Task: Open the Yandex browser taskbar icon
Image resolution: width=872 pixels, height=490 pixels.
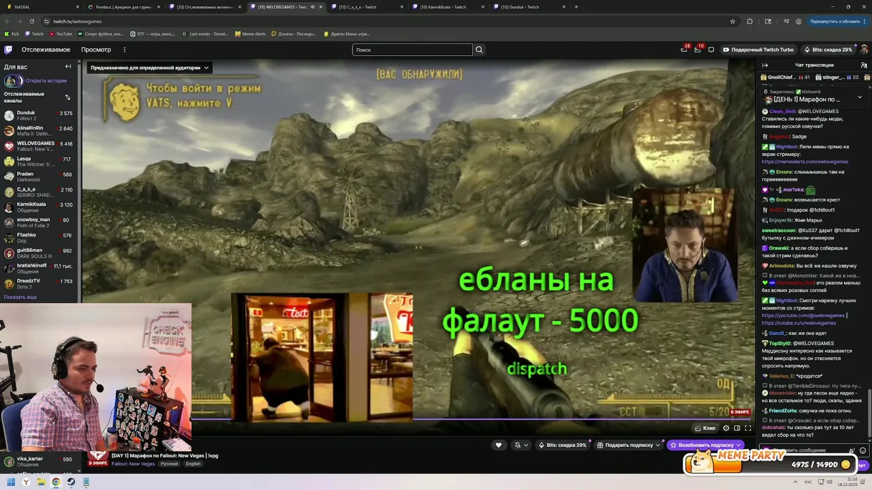Action: point(26,482)
